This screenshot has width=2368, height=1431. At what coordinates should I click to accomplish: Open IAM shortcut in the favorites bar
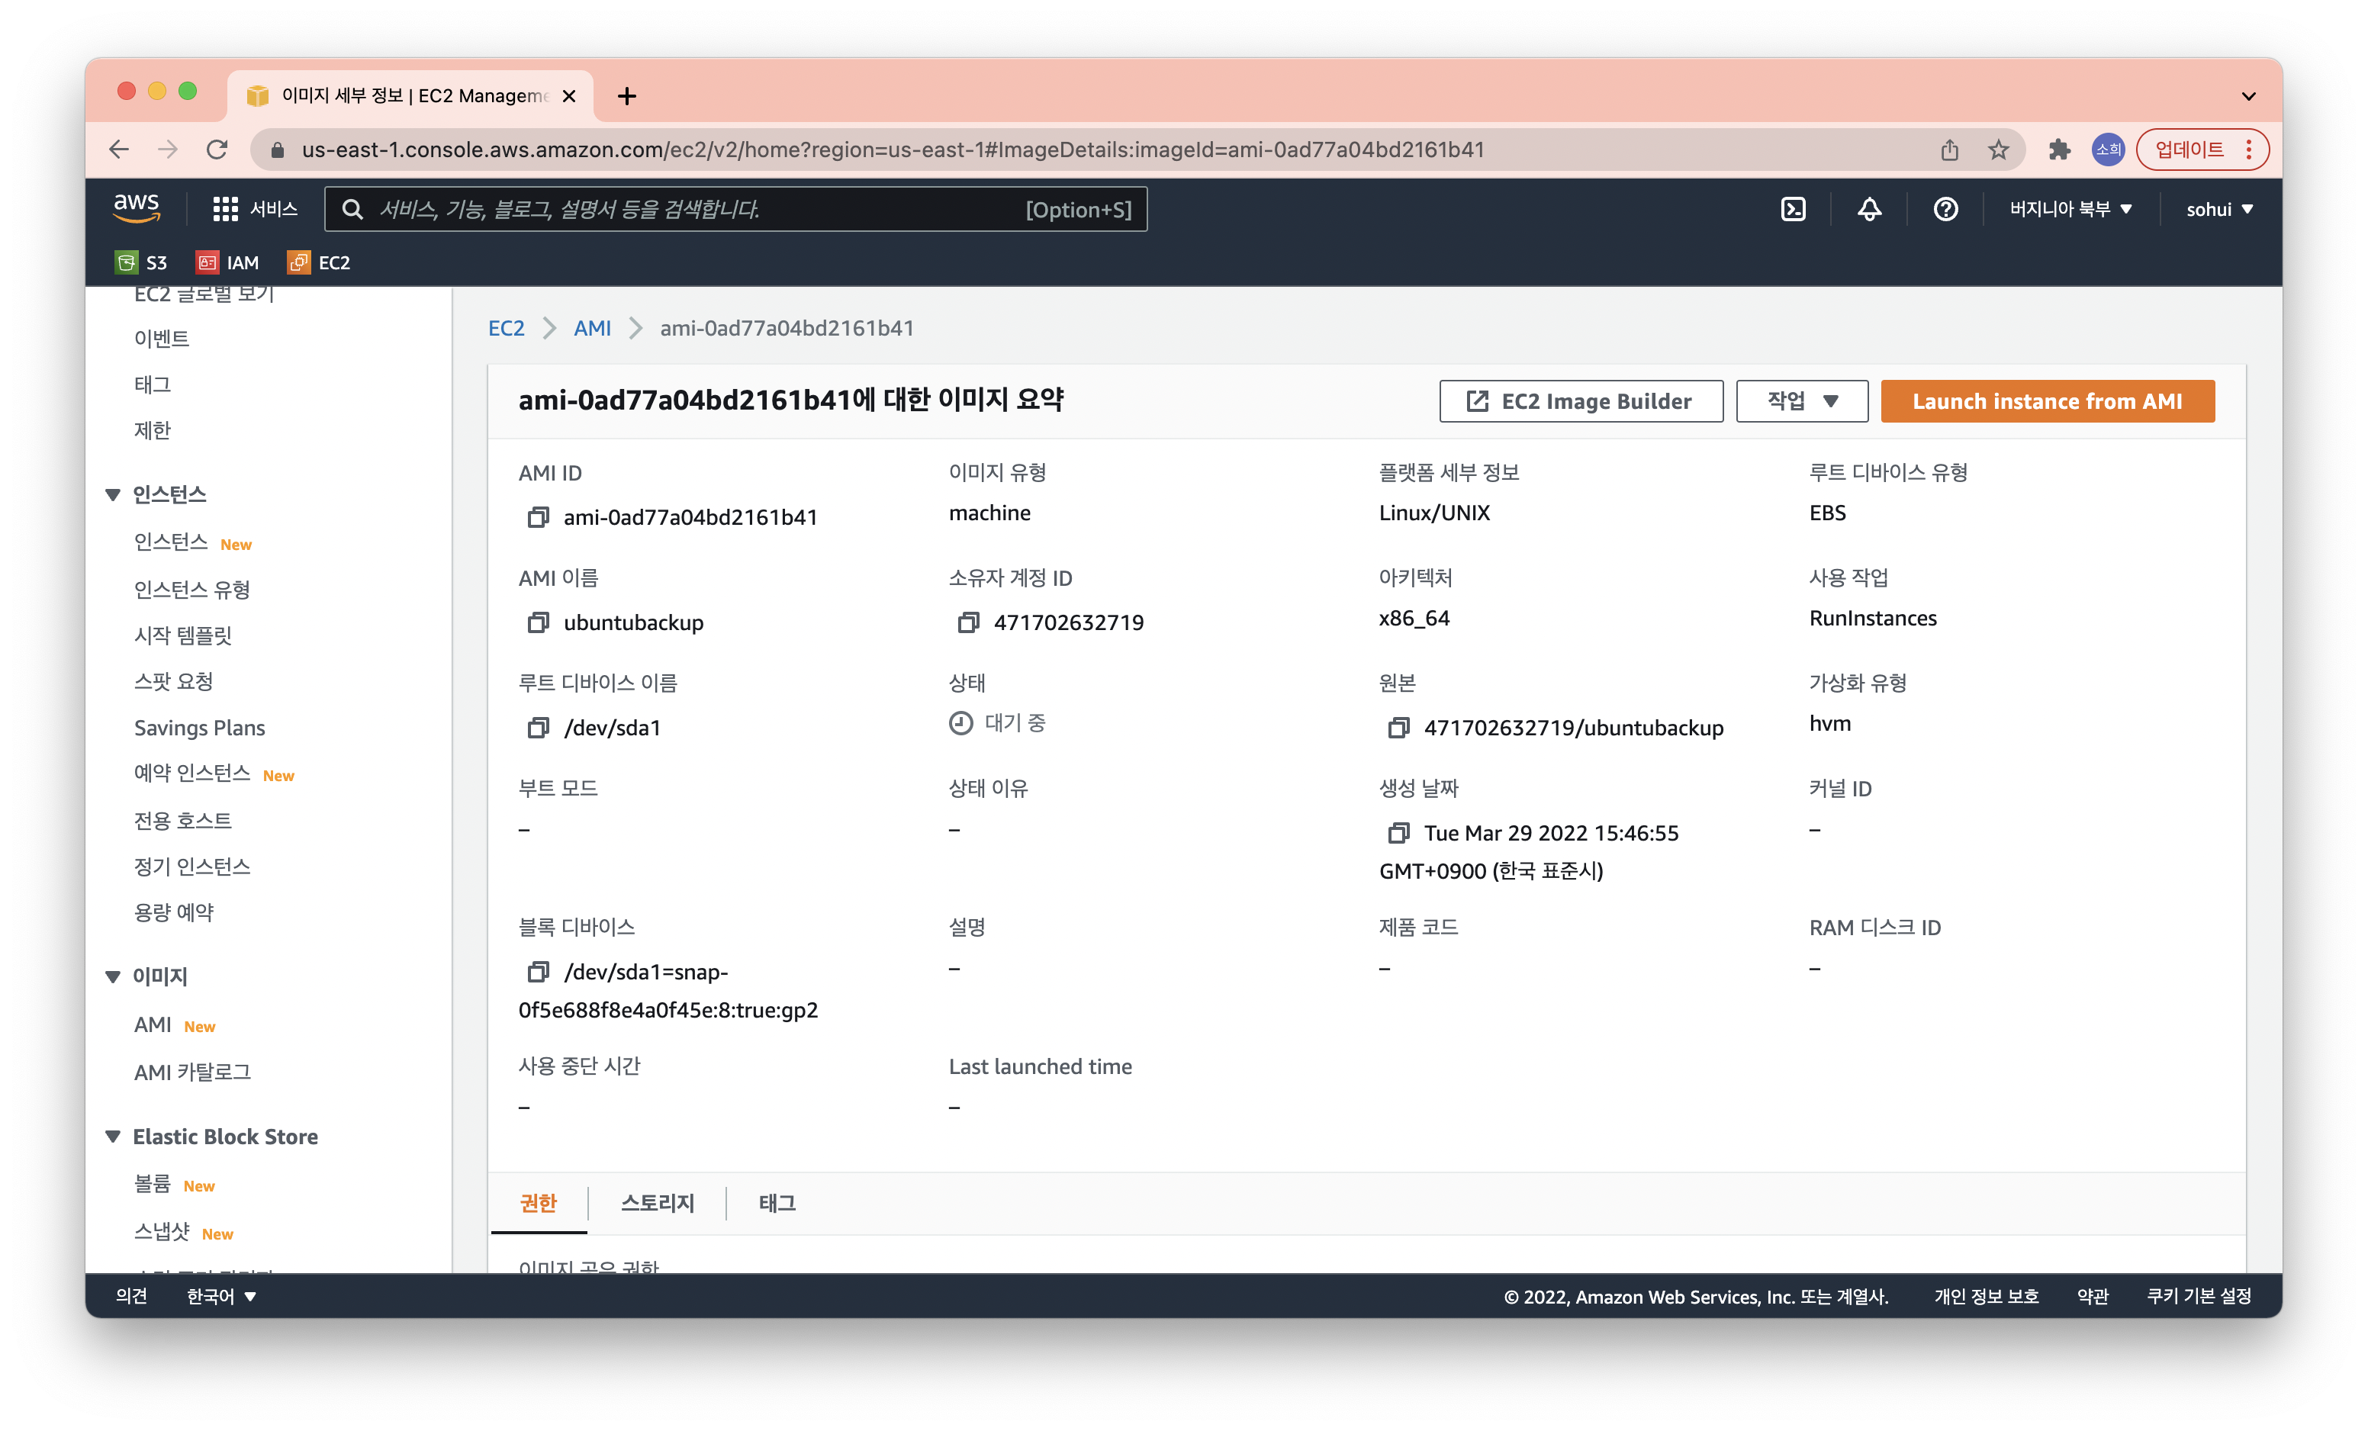click(x=228, y=262)
